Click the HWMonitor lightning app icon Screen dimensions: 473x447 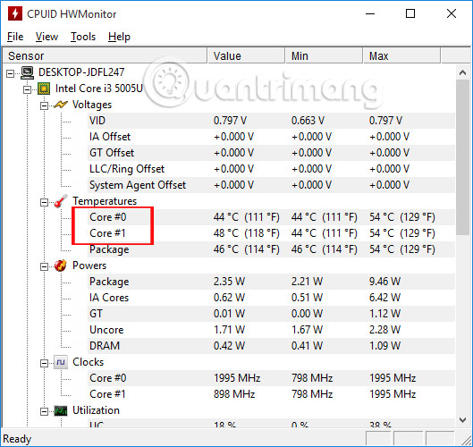[x=15, y=14]
